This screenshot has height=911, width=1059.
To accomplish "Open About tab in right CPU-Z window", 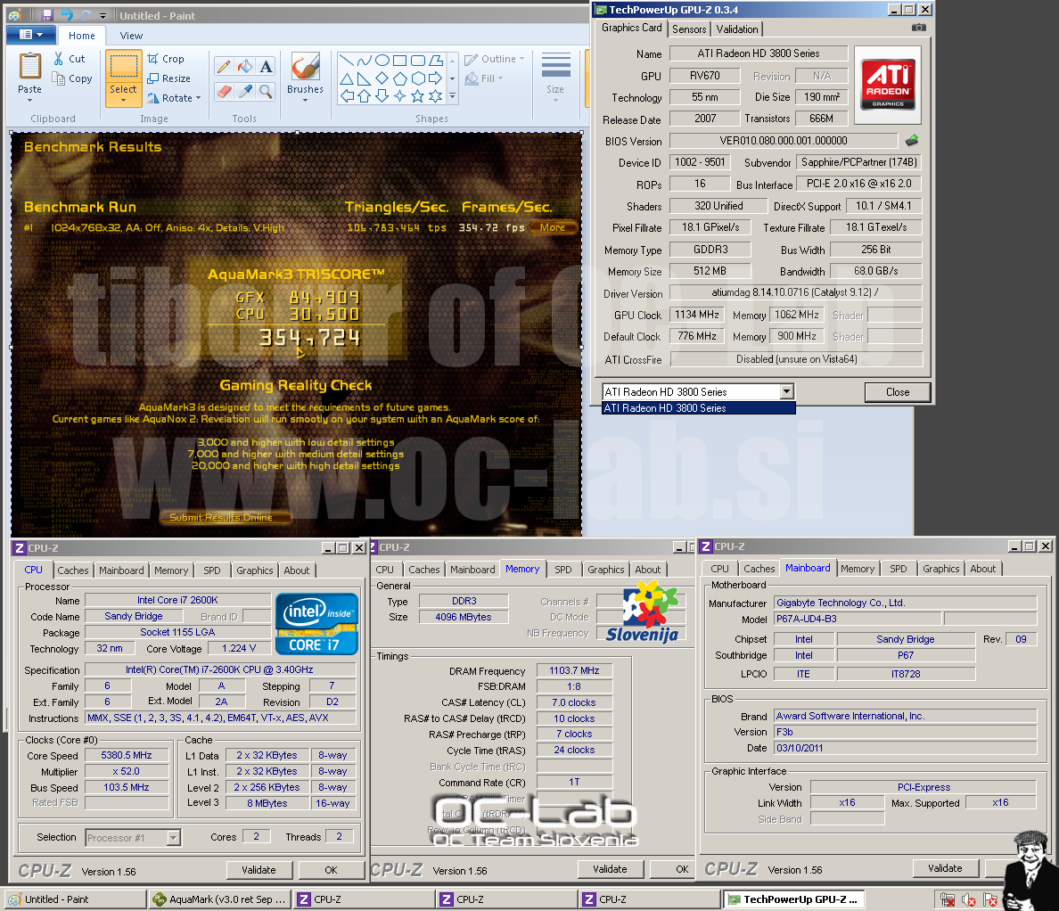I will (x=982, y=569).
